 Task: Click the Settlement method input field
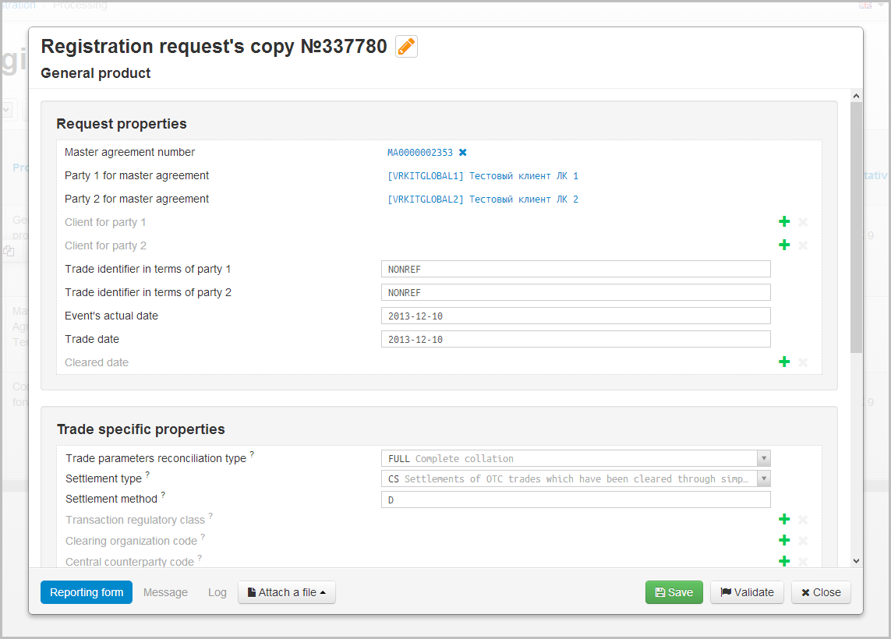[x=575, y=500]
